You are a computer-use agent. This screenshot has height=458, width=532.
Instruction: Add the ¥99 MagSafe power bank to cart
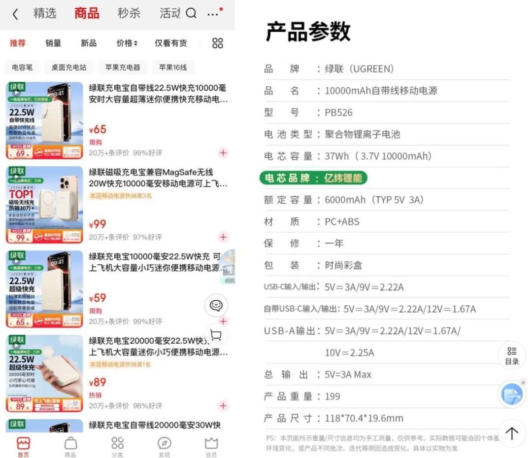click(x=223, y=237)
